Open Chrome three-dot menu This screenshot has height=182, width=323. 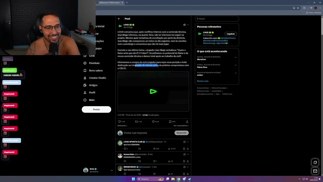[x=320, y=8]
